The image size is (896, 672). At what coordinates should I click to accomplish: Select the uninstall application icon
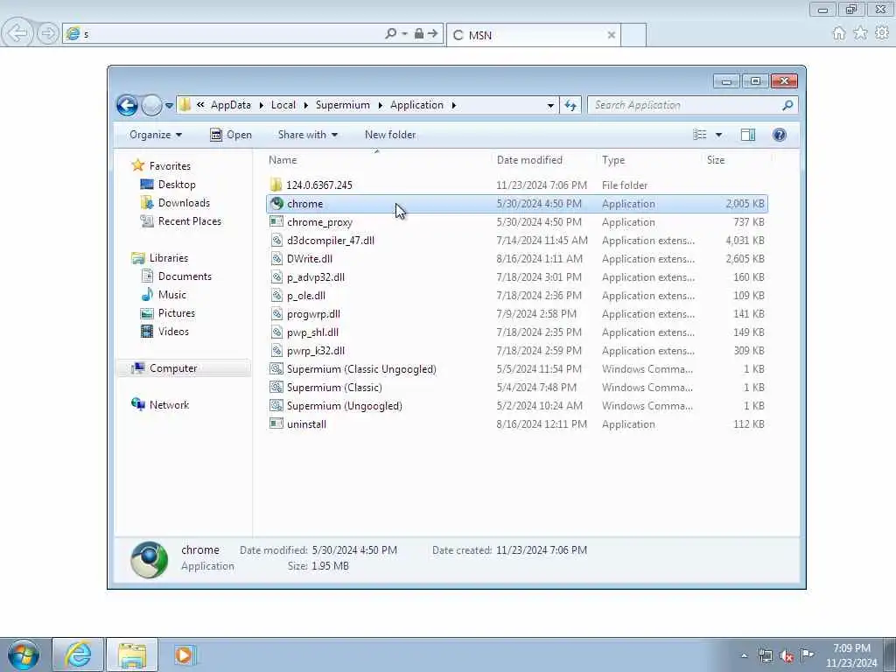[x=276, y=424]
